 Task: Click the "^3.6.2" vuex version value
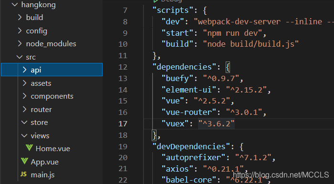point(217,123)
